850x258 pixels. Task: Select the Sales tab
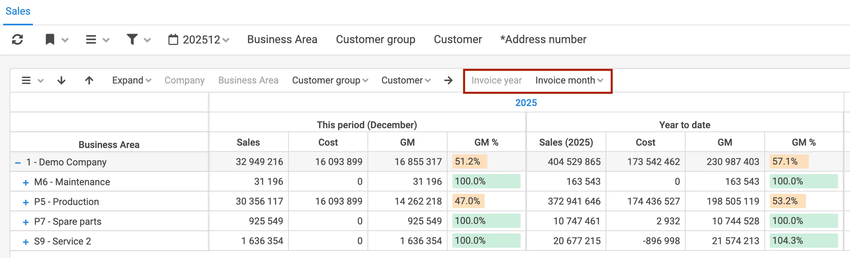click(18, 11)
